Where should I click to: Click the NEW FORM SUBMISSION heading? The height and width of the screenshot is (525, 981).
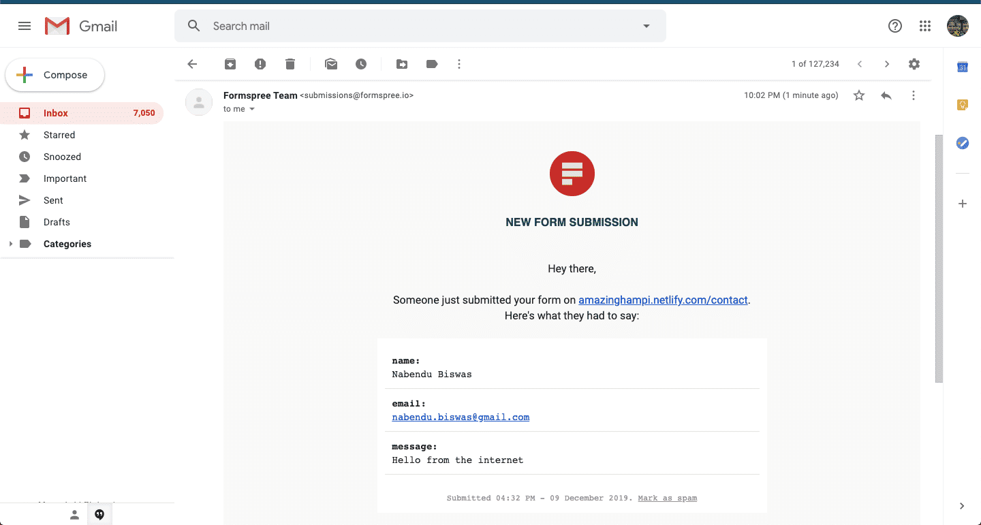click(x=572, y=222)
